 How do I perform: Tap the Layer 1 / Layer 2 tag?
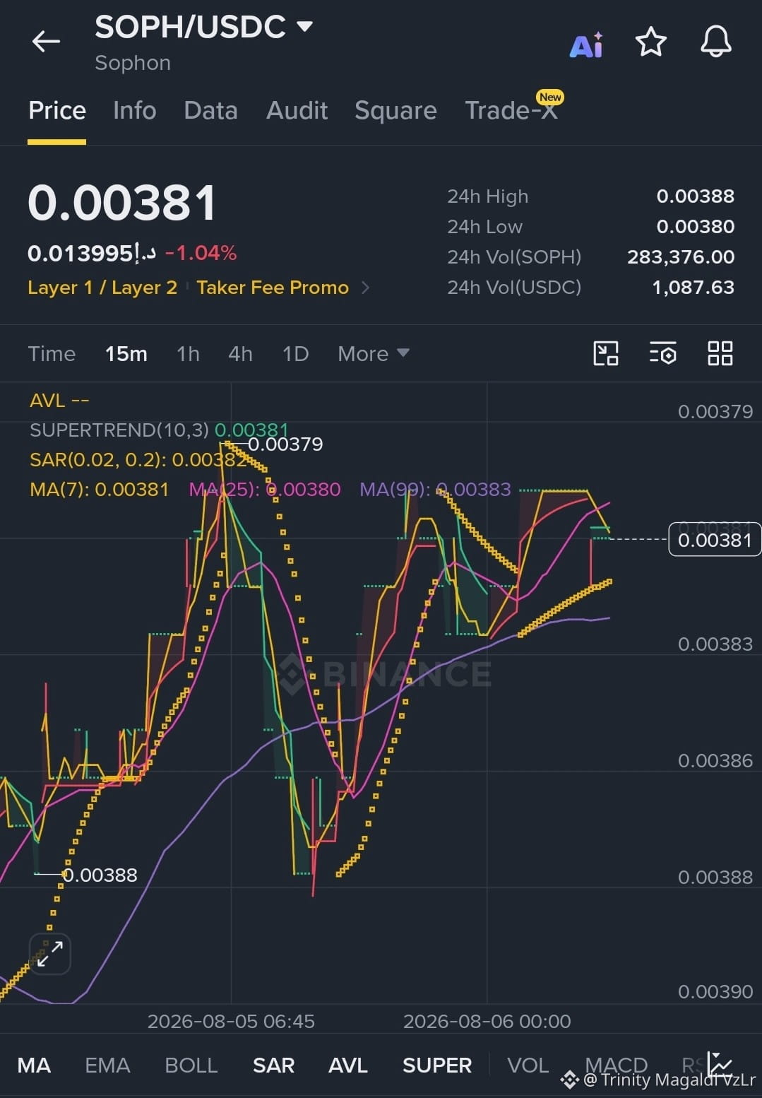(x=102, y=288)
